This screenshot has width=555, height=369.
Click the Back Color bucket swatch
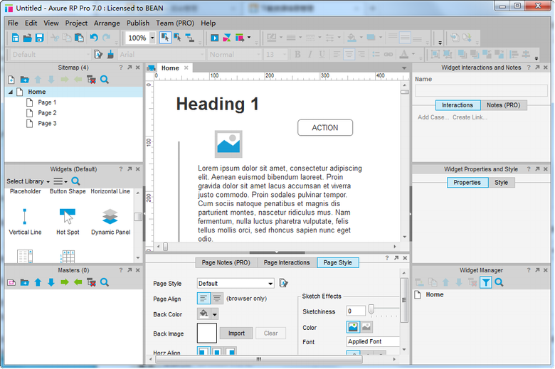click(x=204, y=314)
